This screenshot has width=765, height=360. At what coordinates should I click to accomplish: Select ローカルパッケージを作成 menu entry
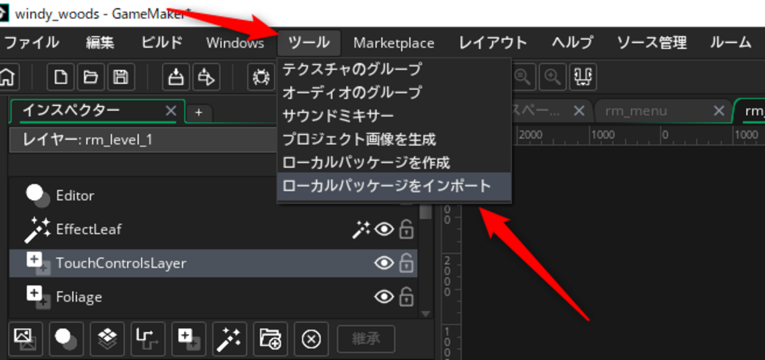[x=394, y=162]
